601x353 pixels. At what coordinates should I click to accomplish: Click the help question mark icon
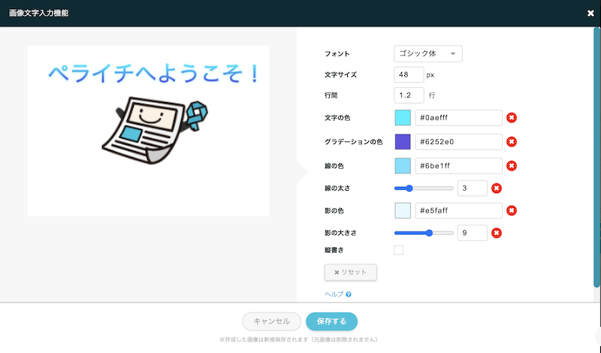coord(349,295)
